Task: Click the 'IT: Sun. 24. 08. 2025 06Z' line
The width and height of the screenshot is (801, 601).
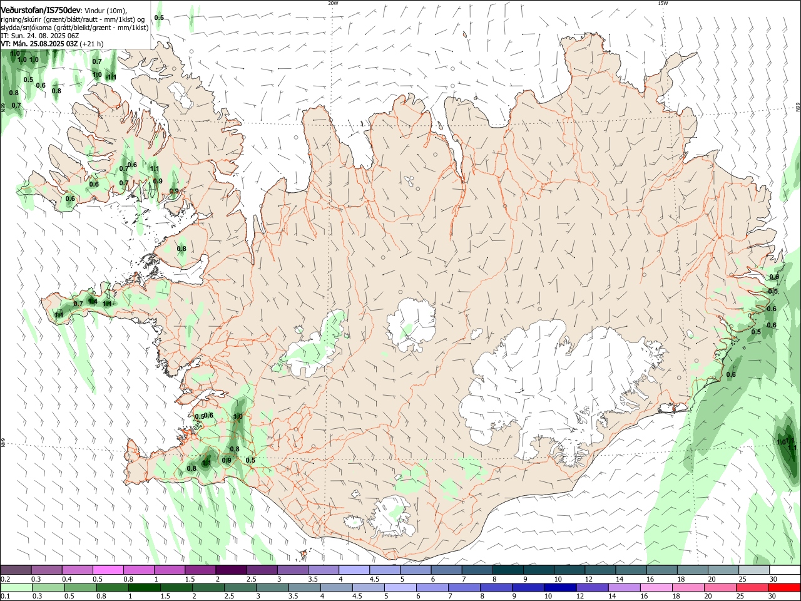Action: (x=39, y=36)
